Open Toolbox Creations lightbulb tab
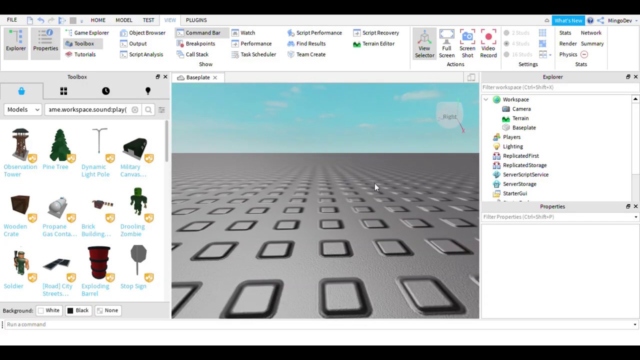This screenshot has width=640, height=360. pyautogui.click(x=147, y=91)
